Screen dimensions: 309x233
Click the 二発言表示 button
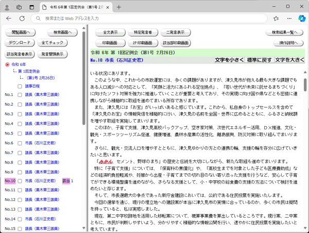[x=176, y=32]
